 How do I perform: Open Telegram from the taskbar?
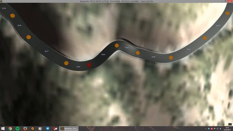click(48, 128)
